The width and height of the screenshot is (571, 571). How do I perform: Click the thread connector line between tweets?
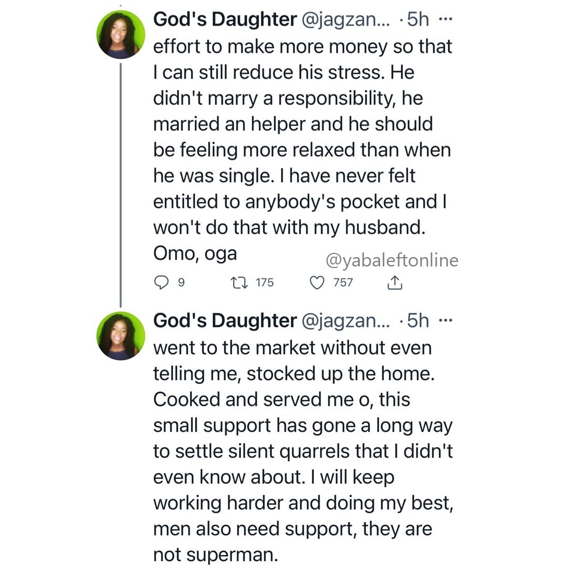click(x=120, y=185)
